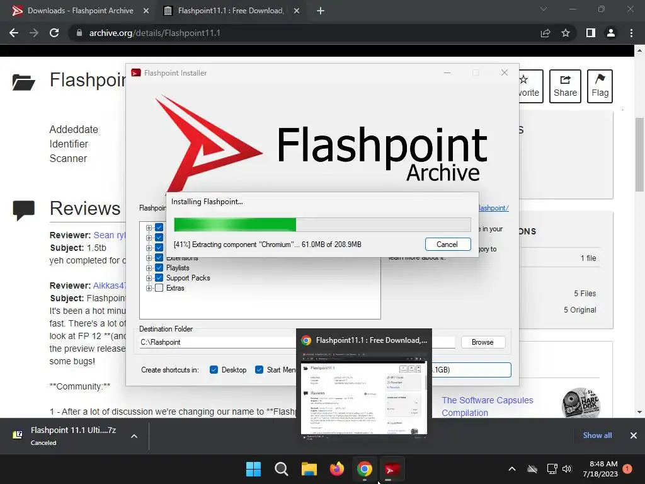Open File Explorer from taskbar
Image resolution: width=645 pixels, height=484 pixels.
(x=309, y=469)
